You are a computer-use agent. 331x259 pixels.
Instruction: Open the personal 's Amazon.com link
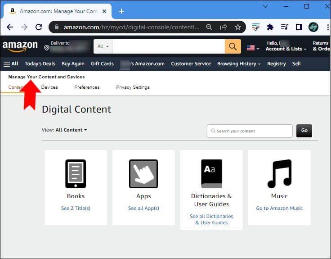point(142,64)
